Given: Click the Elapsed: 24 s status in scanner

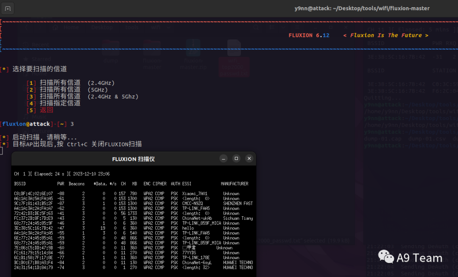Looking at the screenshot, I should (49, 174).
